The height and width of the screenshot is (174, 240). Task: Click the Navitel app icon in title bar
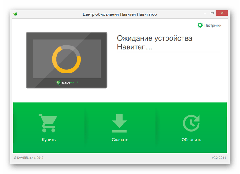click(15, 14)
